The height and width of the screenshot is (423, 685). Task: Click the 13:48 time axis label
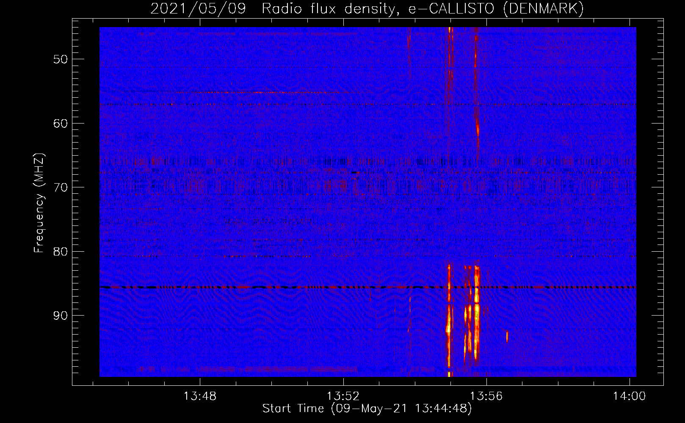pyautogui.click(x=199, y=396)
